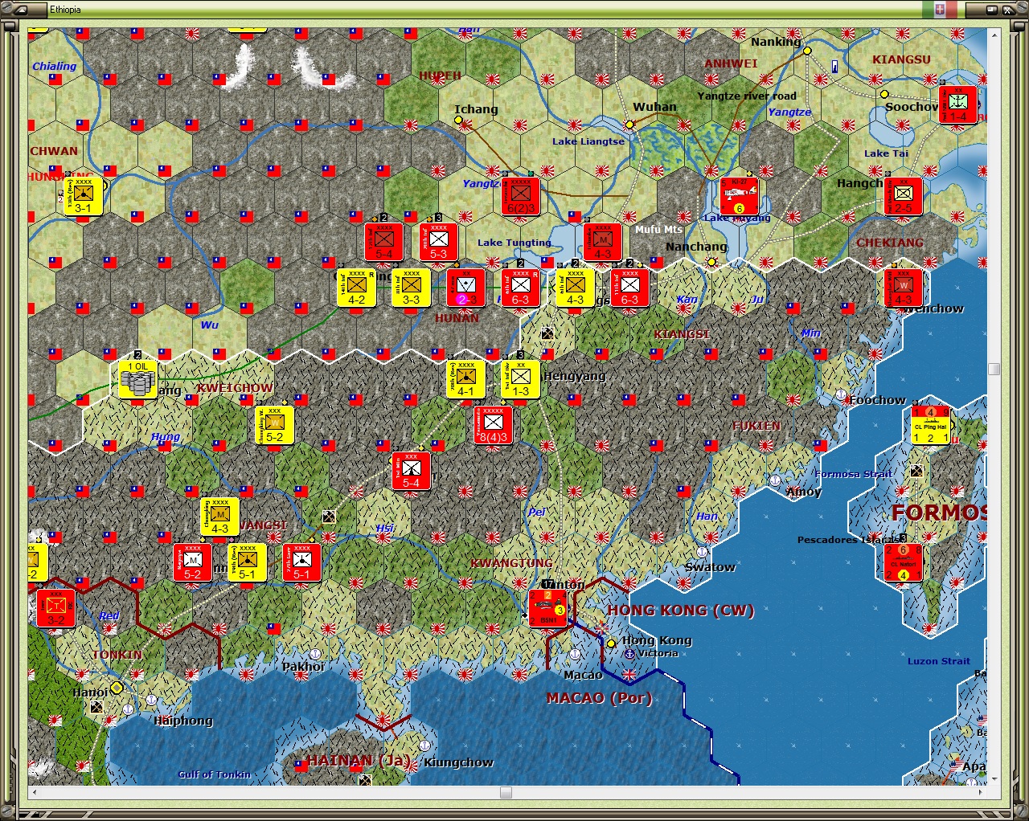
Task: Click the HONG KONG (CW) label
Action: 680,611
